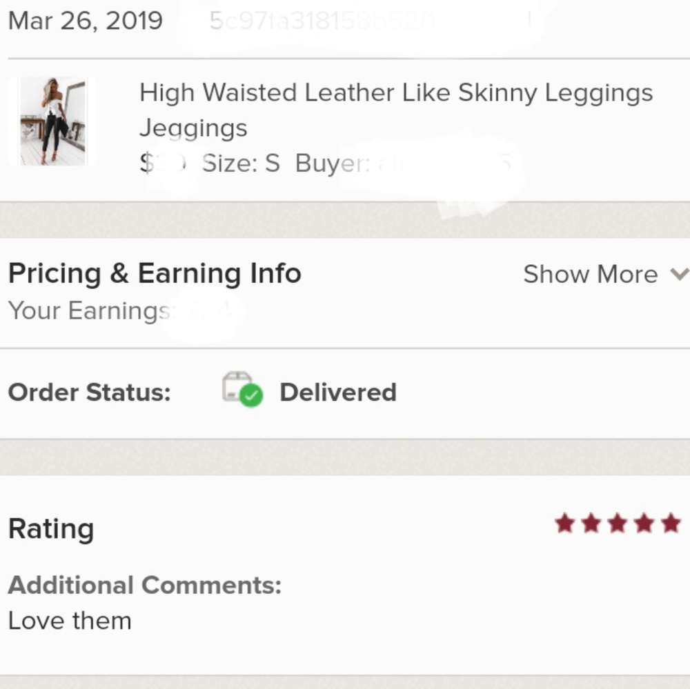
Task: Select the Rating section label
Action: click(51, 529)
